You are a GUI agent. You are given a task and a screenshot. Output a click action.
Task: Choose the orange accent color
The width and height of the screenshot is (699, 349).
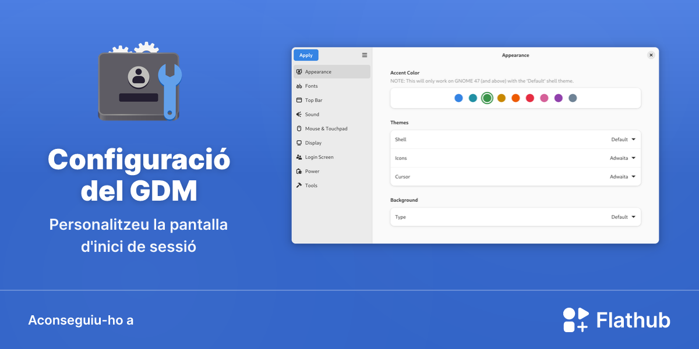[516, 98]
